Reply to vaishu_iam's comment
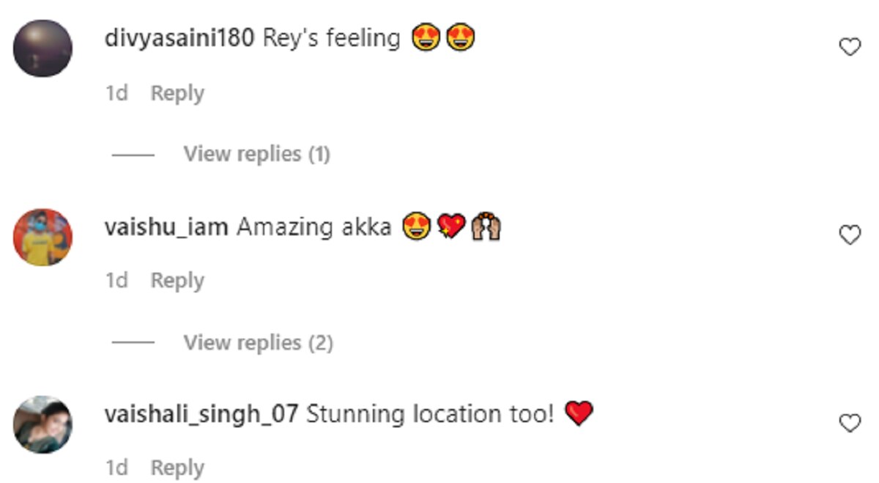The image size is (879, 483). pyautogui.click(x=177, y=281)
